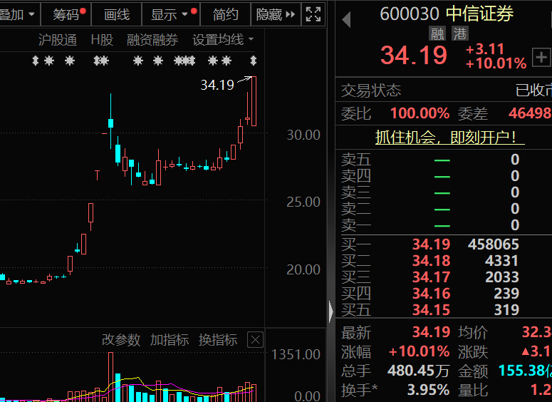Add stock to watchlist with plus icon
The image size is (552, 402).
[x=541, y=57]
